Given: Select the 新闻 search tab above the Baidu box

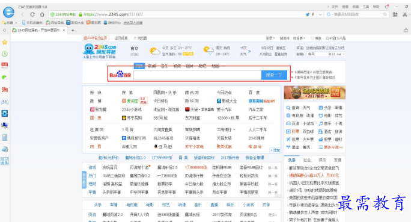Looking at the screenshot, I should coord(152,66).
